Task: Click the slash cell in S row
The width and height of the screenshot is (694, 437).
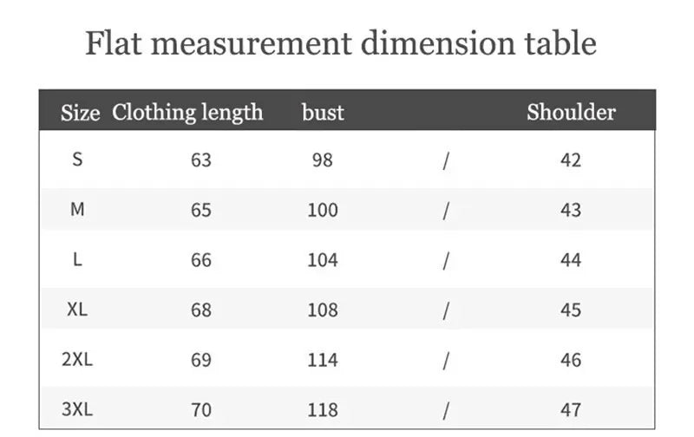Action: point(446,161)
